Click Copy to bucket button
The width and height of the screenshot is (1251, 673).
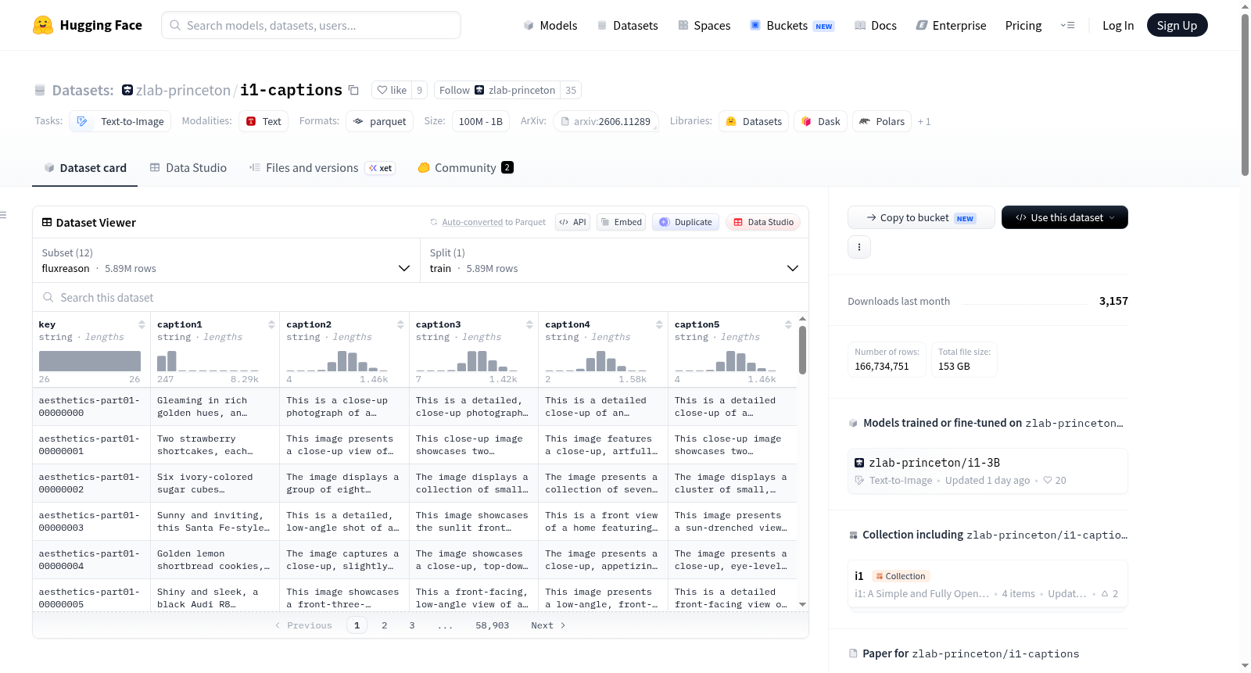(921, 217)
